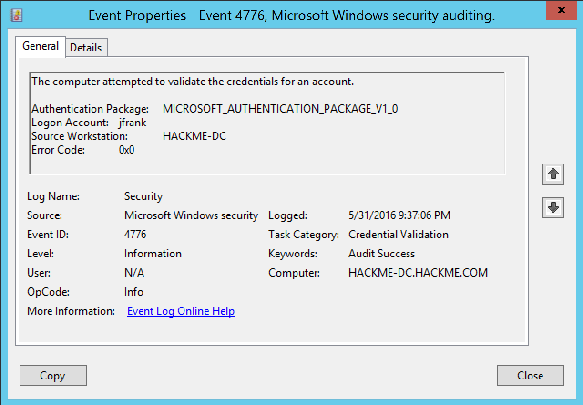The image size is (583, 405).
Task: Click the Logged date and time value
Action: coord(399,215)
